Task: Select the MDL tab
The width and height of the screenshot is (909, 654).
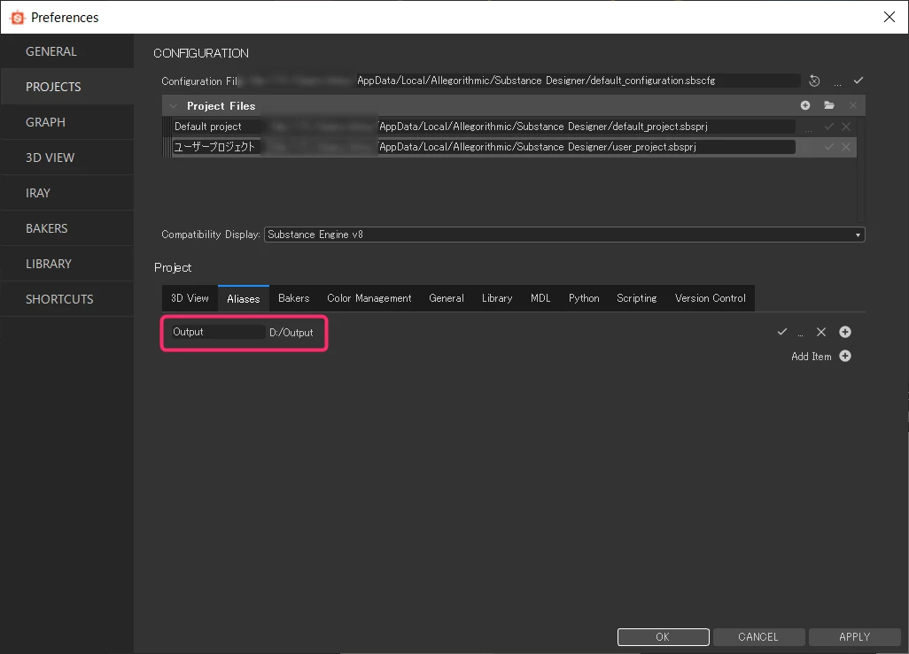Action: coord(540,298)
